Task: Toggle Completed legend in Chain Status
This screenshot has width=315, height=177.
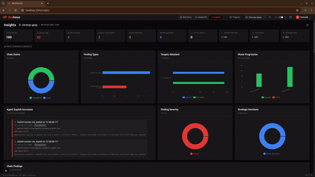Action: [36, 98]
